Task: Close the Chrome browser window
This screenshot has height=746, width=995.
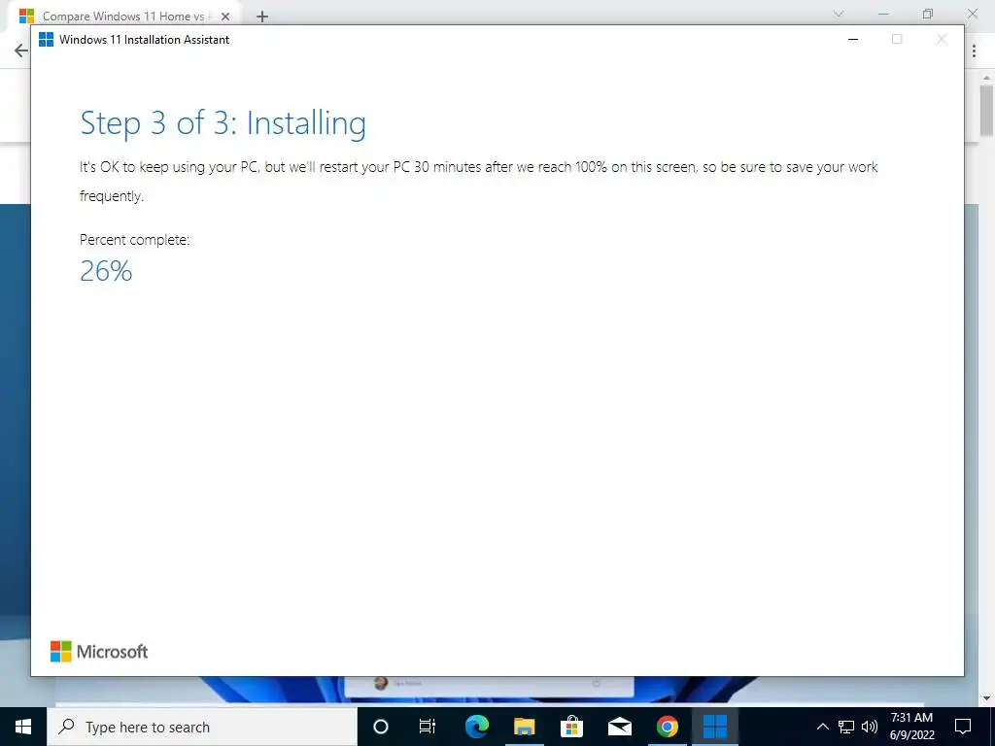Action: (x=972, y=14)
